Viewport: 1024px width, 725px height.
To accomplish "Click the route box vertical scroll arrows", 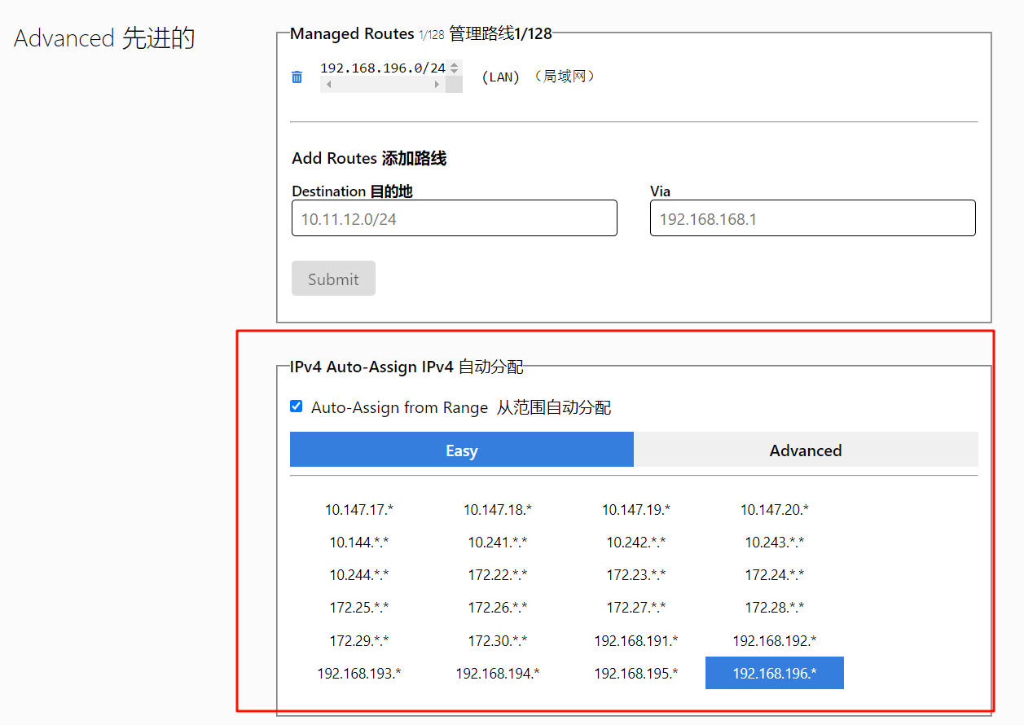I will tap(455, 68).
